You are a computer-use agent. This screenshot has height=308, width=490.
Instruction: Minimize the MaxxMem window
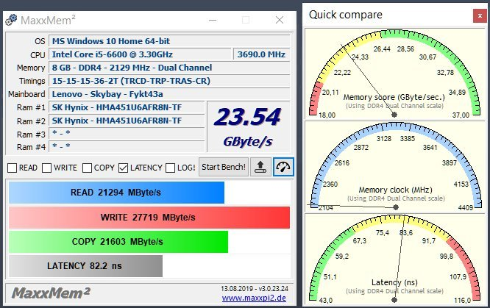pos(213,20)
